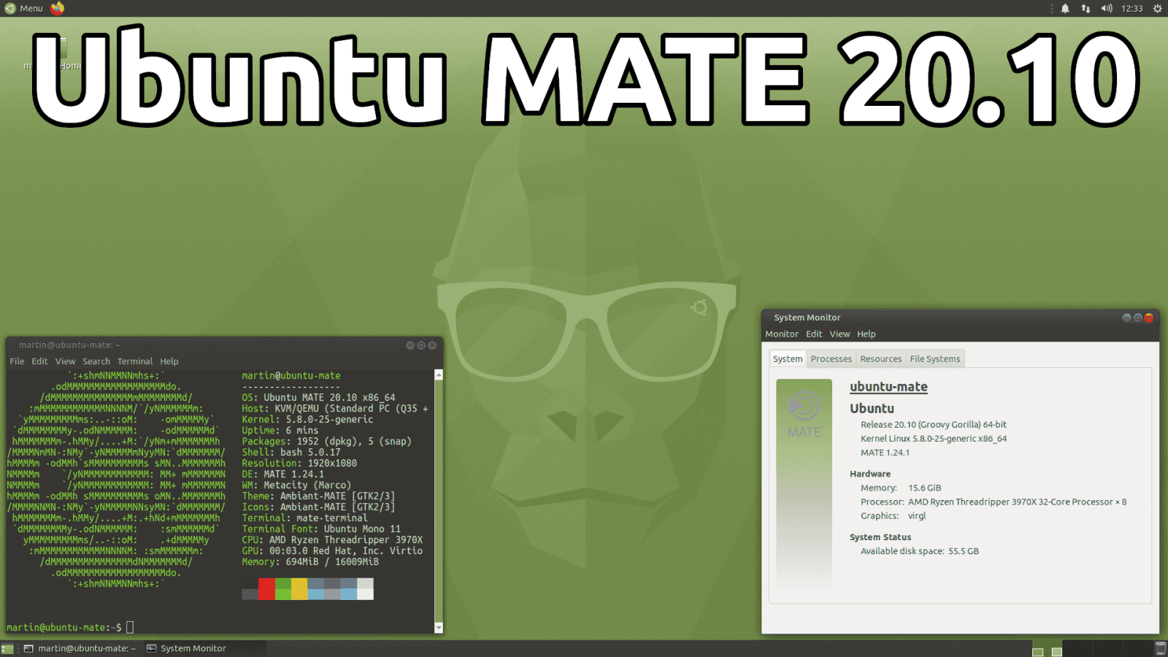
Task: Click the Graphics 'virgl' value
Action: pos(917,516)
